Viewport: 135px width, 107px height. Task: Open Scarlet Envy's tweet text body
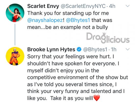coord(70,20)
